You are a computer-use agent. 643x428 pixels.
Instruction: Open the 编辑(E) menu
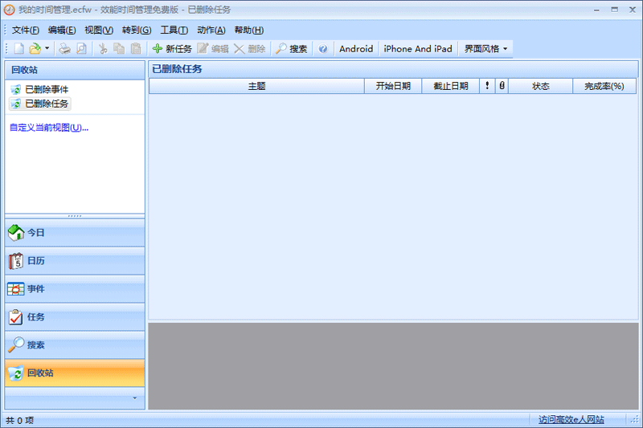pos(62,30)
